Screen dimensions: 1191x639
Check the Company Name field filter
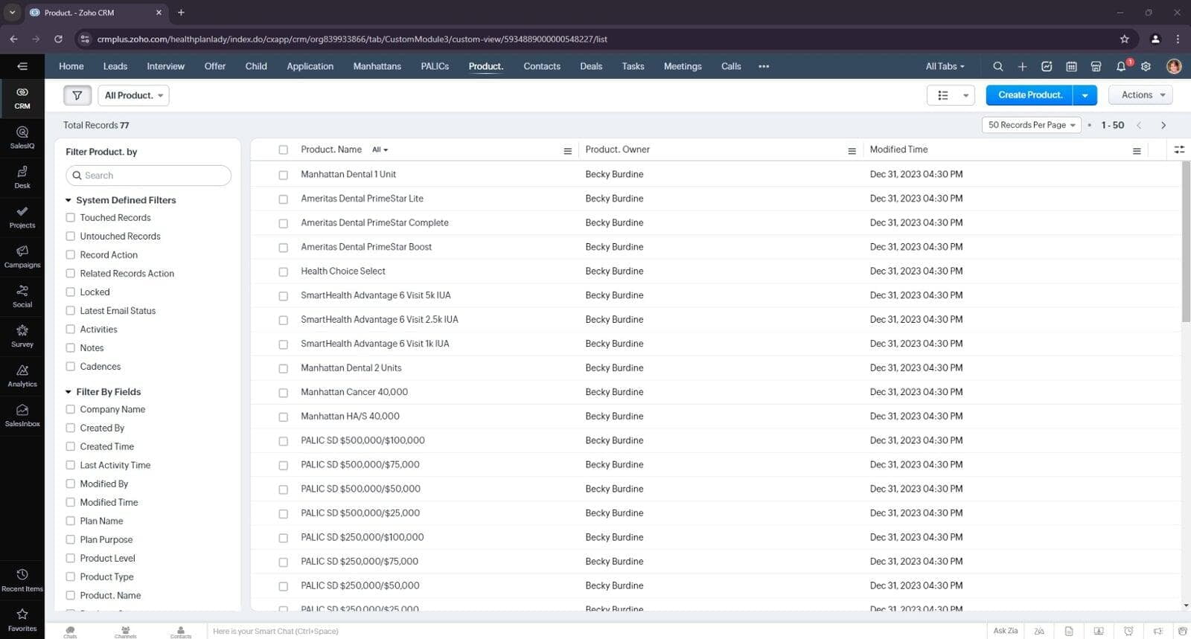(x=71, y=410)
